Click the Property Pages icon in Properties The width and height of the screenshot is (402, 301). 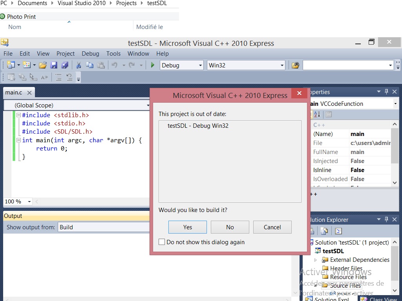tap(329, 114)
